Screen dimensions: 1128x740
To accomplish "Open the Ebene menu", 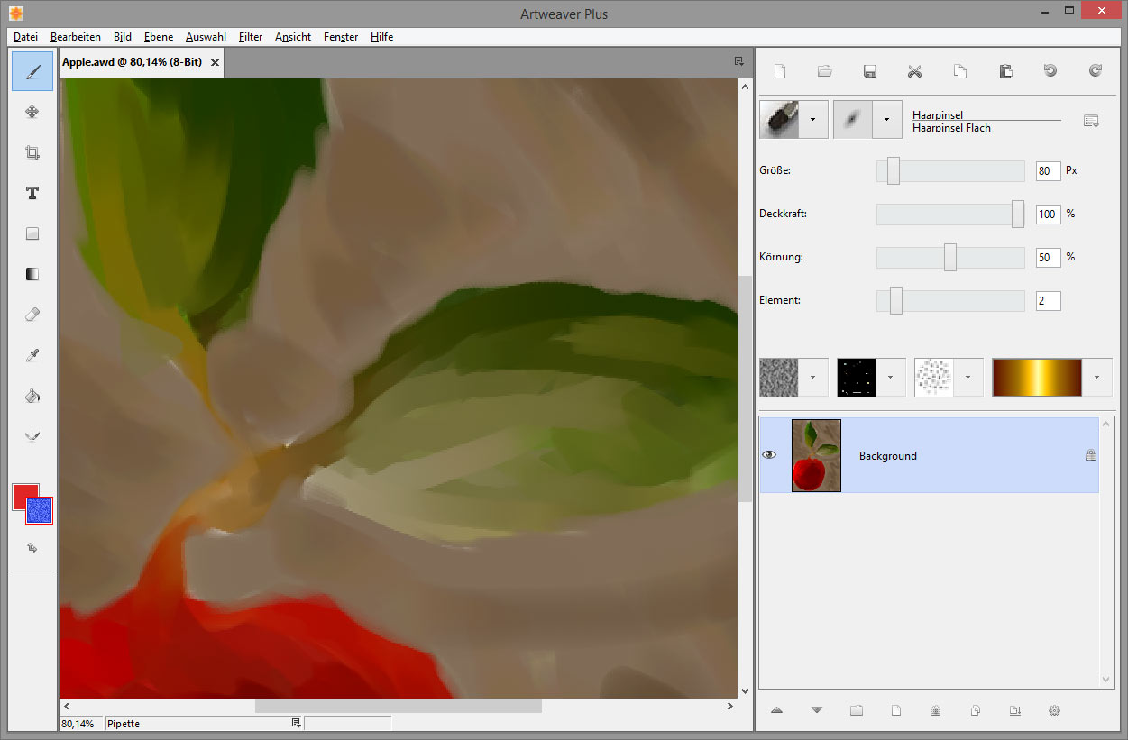I will click(x=159, y=37).
